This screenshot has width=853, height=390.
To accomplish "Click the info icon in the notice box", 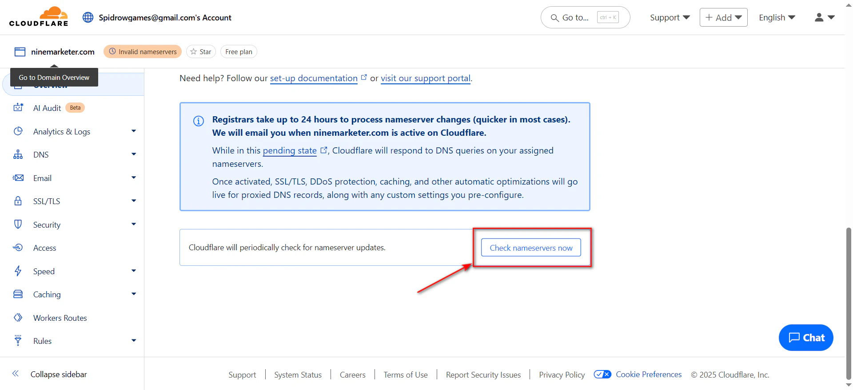I will [x=199, y=121].
